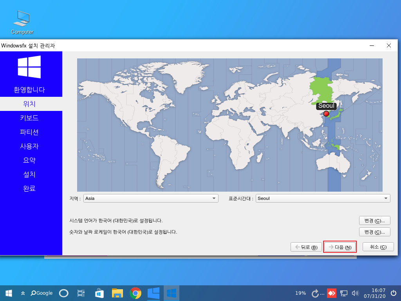Screen dimensions: 401x301
Task: Open the red AnyDesk tray icon
Action: [331, 293]
